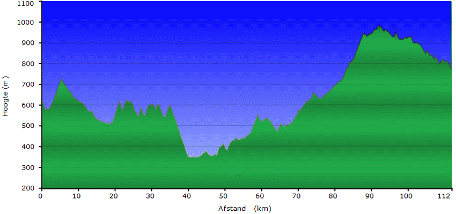Click the 200 label at the height axis bottom
This screenshot has width=456, height=214.
click(28, 188)
